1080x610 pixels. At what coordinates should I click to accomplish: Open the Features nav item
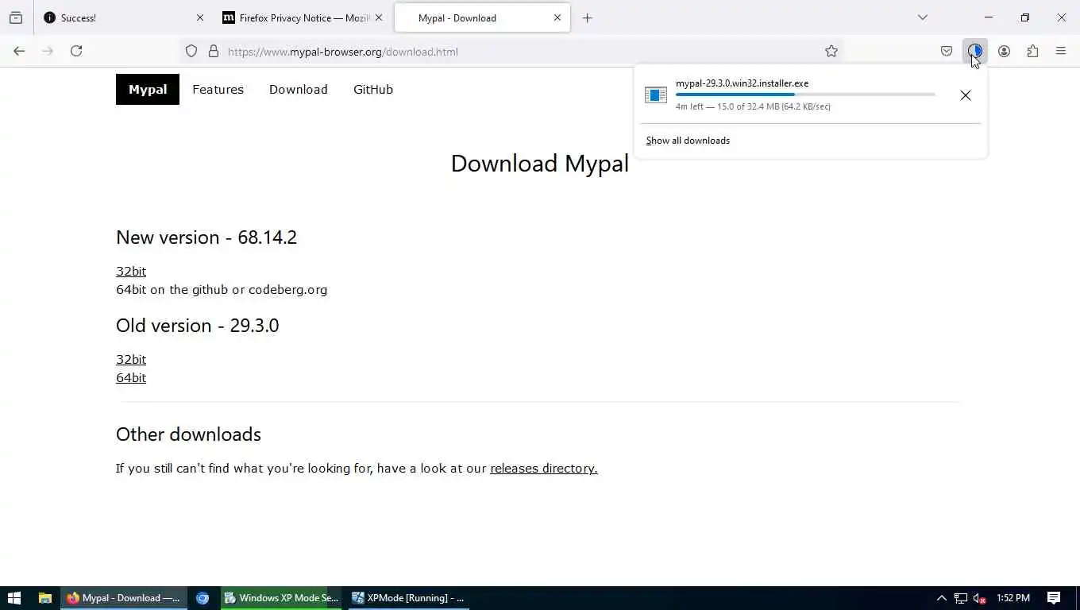(x=218, y=89)
